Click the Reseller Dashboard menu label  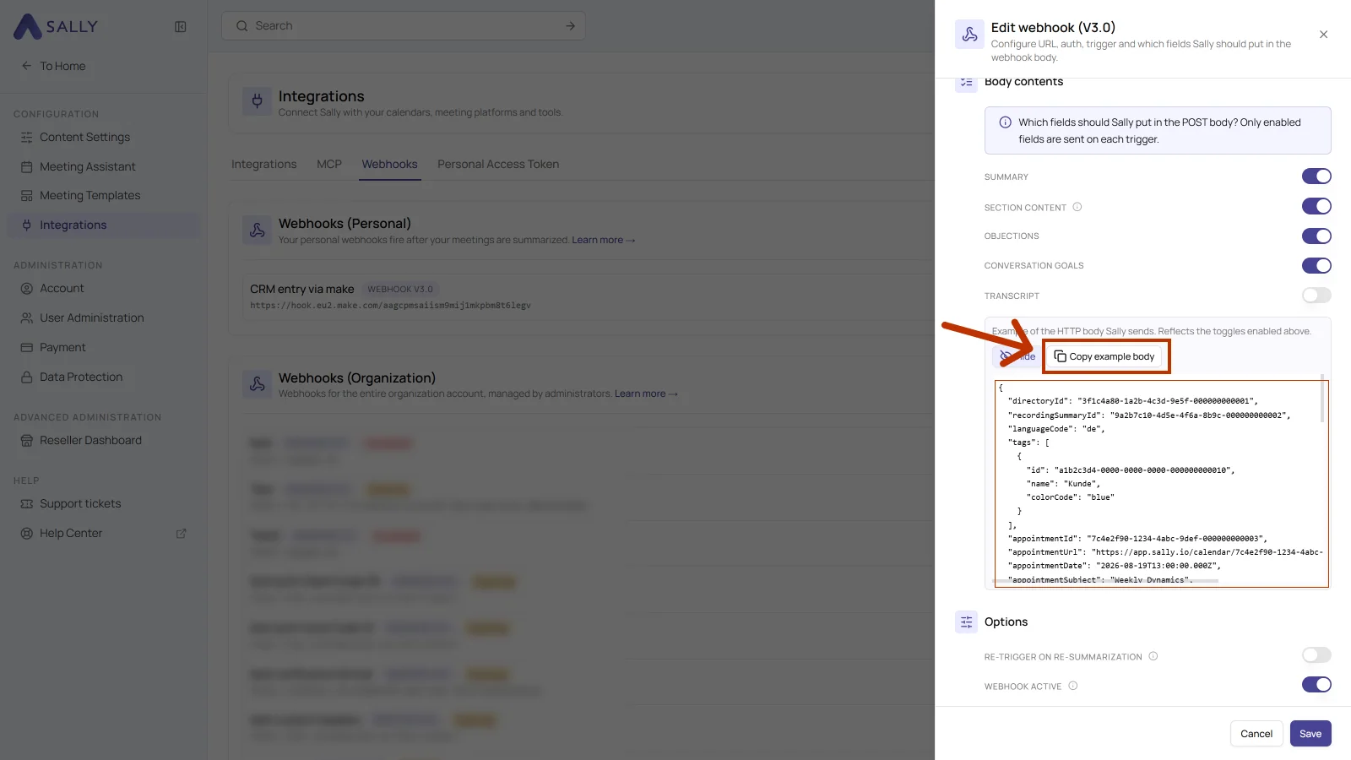click(90, 440)
